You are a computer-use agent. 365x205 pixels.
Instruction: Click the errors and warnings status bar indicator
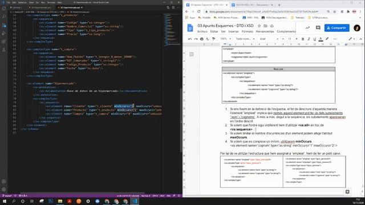[23, 196]
